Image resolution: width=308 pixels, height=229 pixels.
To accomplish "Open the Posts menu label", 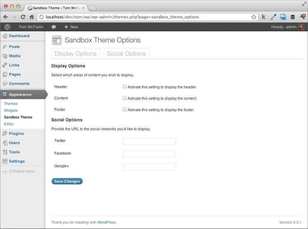I will coord(14,47).
